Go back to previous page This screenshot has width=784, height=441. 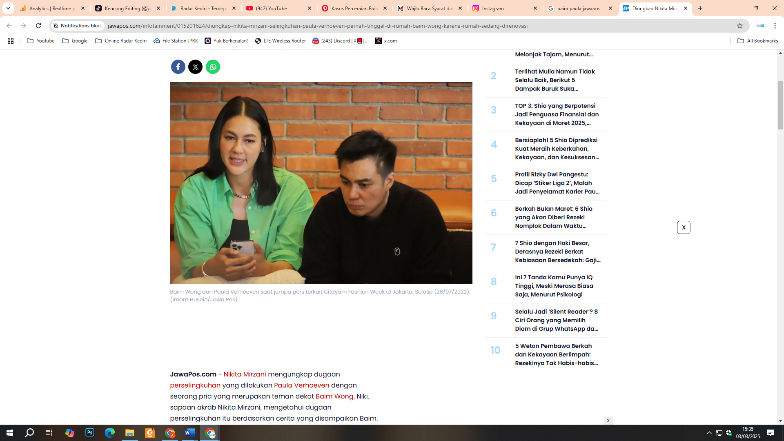pyautogui.click(x=9, y=26)
